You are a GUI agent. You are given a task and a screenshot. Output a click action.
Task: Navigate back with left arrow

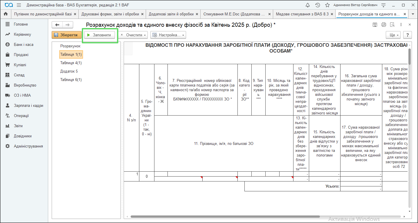(57, 25)
